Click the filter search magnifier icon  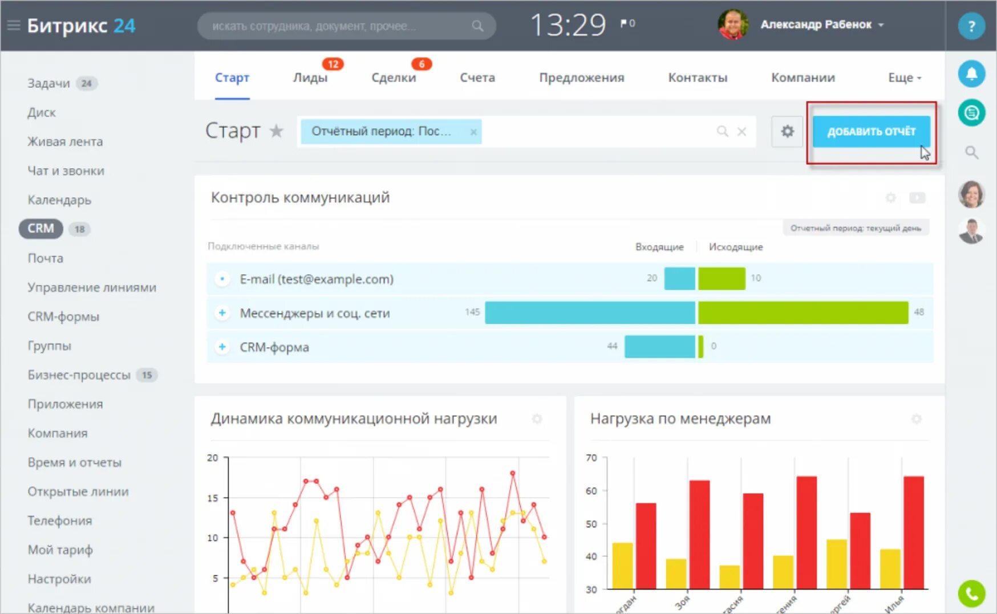(x=722, y=132)
